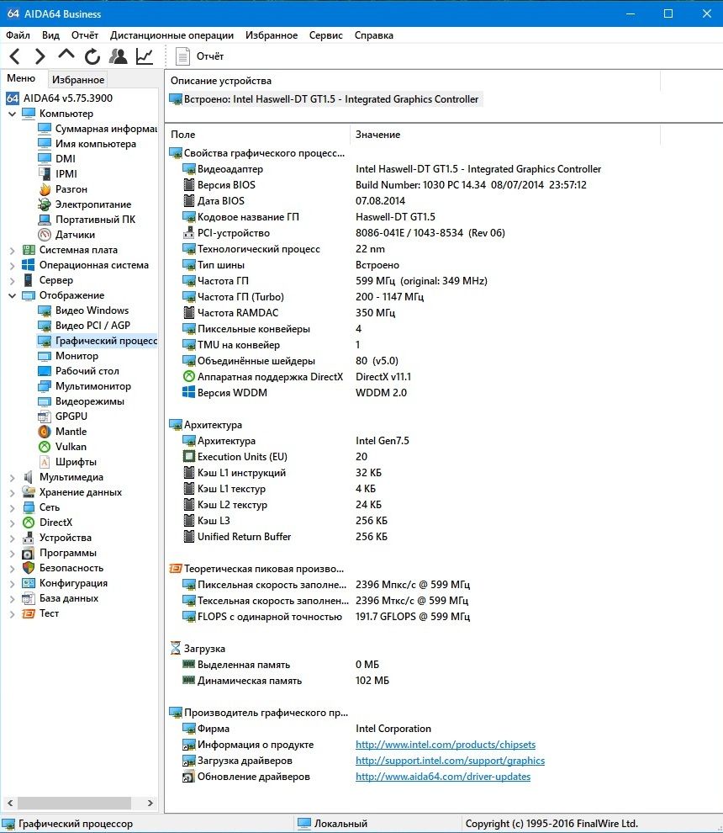Open Рабочий стол tree item
This screenshot has height=833, width=723.
(x=78, y=371)
